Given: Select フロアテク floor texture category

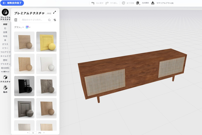Looking at the screenshot, I should coord(5,52).
